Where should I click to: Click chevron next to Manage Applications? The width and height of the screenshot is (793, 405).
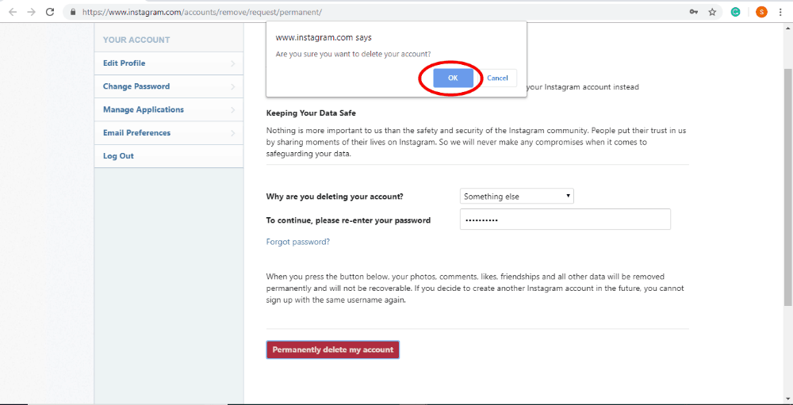point(232,110)
